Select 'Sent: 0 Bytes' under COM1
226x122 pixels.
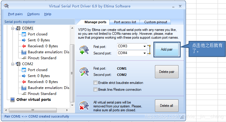pyautogui.click(x=39, y=40)
